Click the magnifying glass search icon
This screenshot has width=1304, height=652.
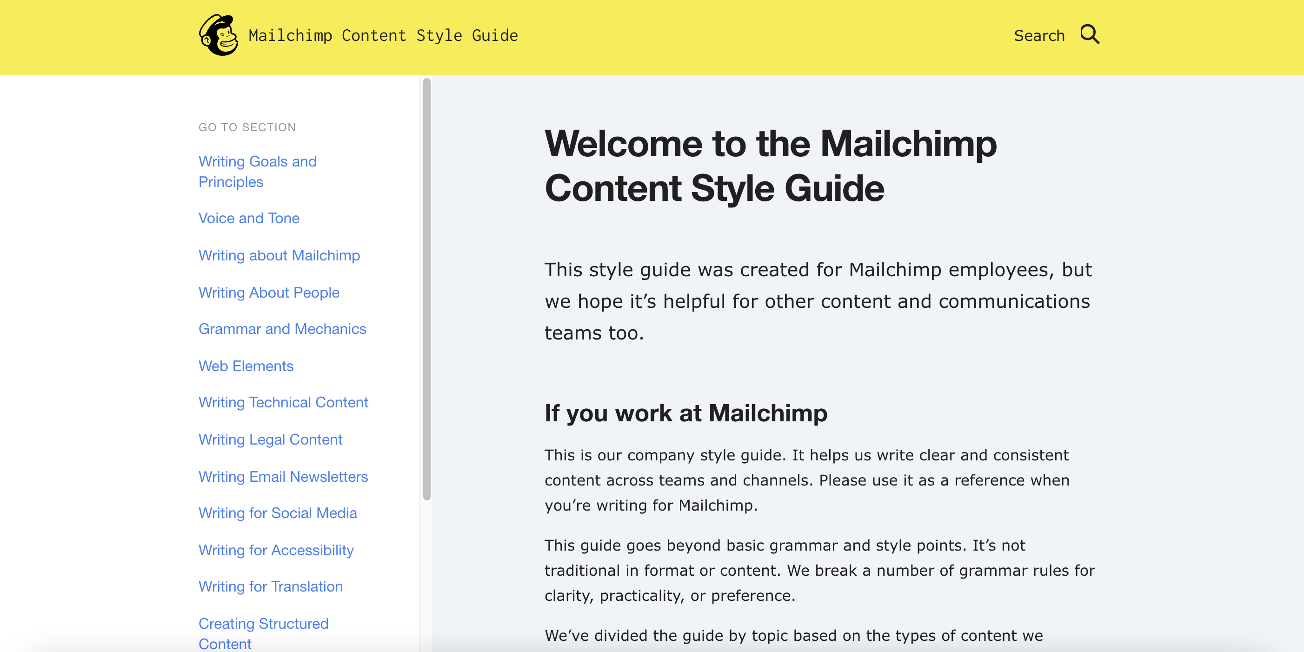point(1089,35)
